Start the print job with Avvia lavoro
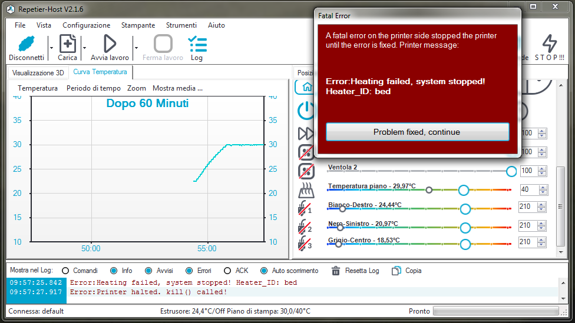This screenshot has width=575, height=323. pyautogui.click(x=110, y=44)
